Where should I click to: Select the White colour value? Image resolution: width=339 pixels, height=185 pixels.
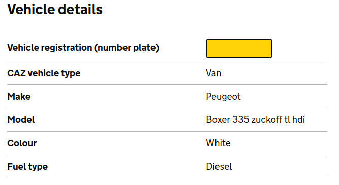click(218, 143)
